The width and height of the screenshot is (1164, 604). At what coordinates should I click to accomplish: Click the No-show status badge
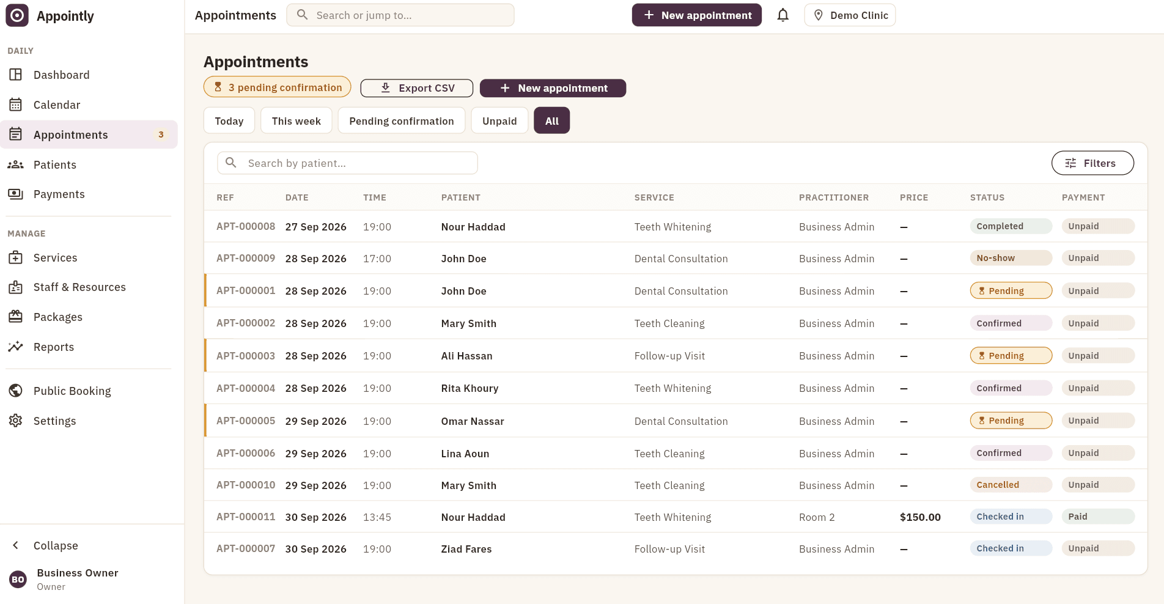coord(1011,258)
